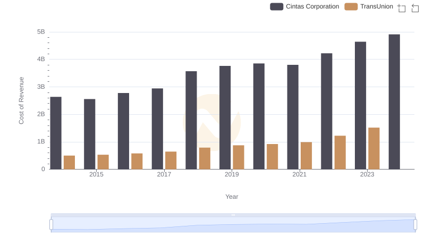Viewport: 425px width, 245px height.
Task: Click the left handle of the range slider
Action: pos(52,225)
